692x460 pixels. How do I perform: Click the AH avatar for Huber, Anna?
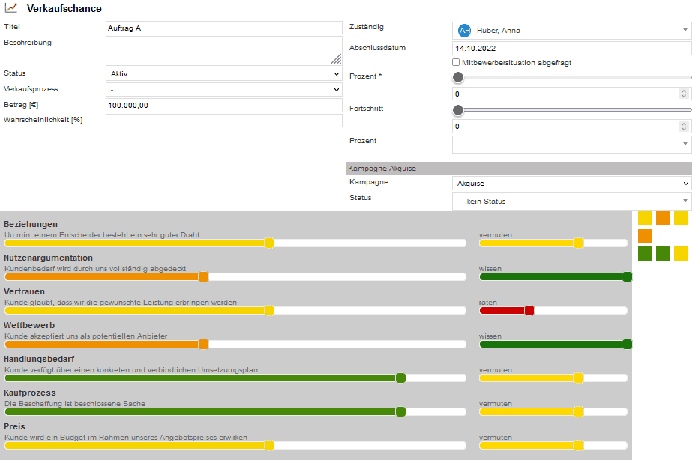(x=465, y=31)
